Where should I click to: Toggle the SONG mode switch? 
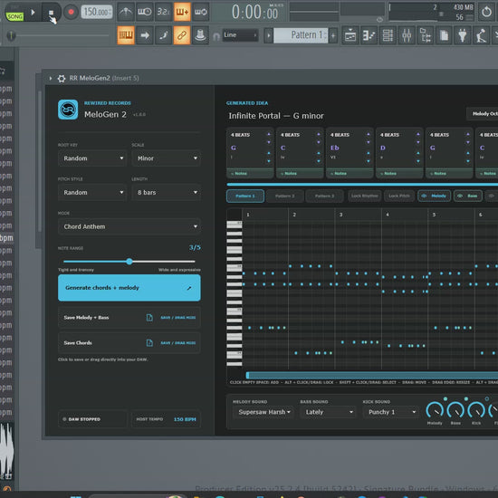click(14, 16)
